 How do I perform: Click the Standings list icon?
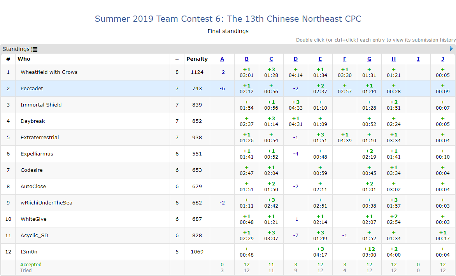click(35, 49)
